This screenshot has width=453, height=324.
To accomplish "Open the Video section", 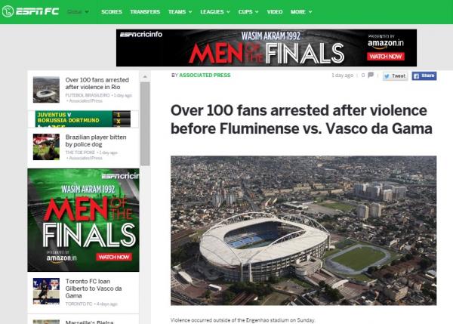I will click(x=275, y=12).
